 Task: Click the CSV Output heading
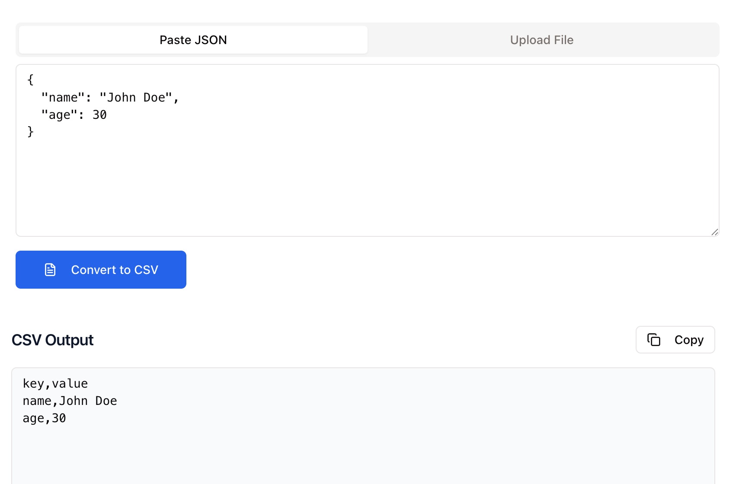pyautogui.click(x=53, y=340)
